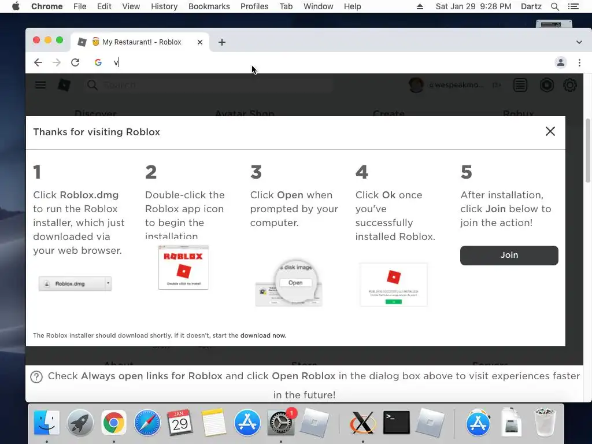Open the Roblox icon next to System Preferences
The height and width of the screenshot is (444, 592).
tap(314, 423)
